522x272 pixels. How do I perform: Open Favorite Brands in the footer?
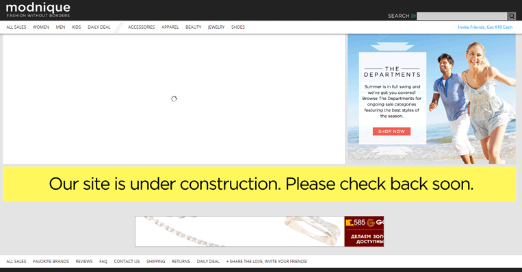point(51,262)
